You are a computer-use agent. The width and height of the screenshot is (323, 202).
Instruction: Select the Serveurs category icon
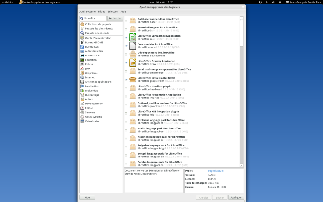point(82,112)
